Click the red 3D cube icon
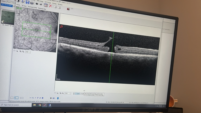This screenshot has height=113, width=201. click(x=68, y=9)
